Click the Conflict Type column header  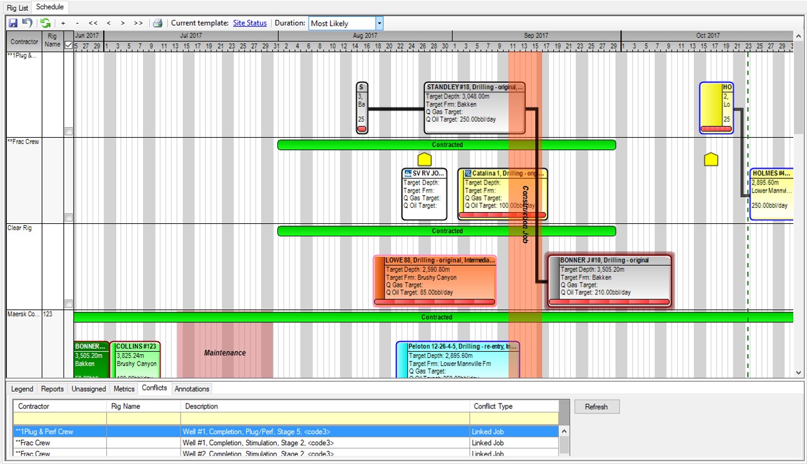(x=514, y=406)
